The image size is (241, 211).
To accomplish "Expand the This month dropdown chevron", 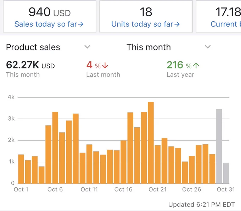I will tap(208, 46).
